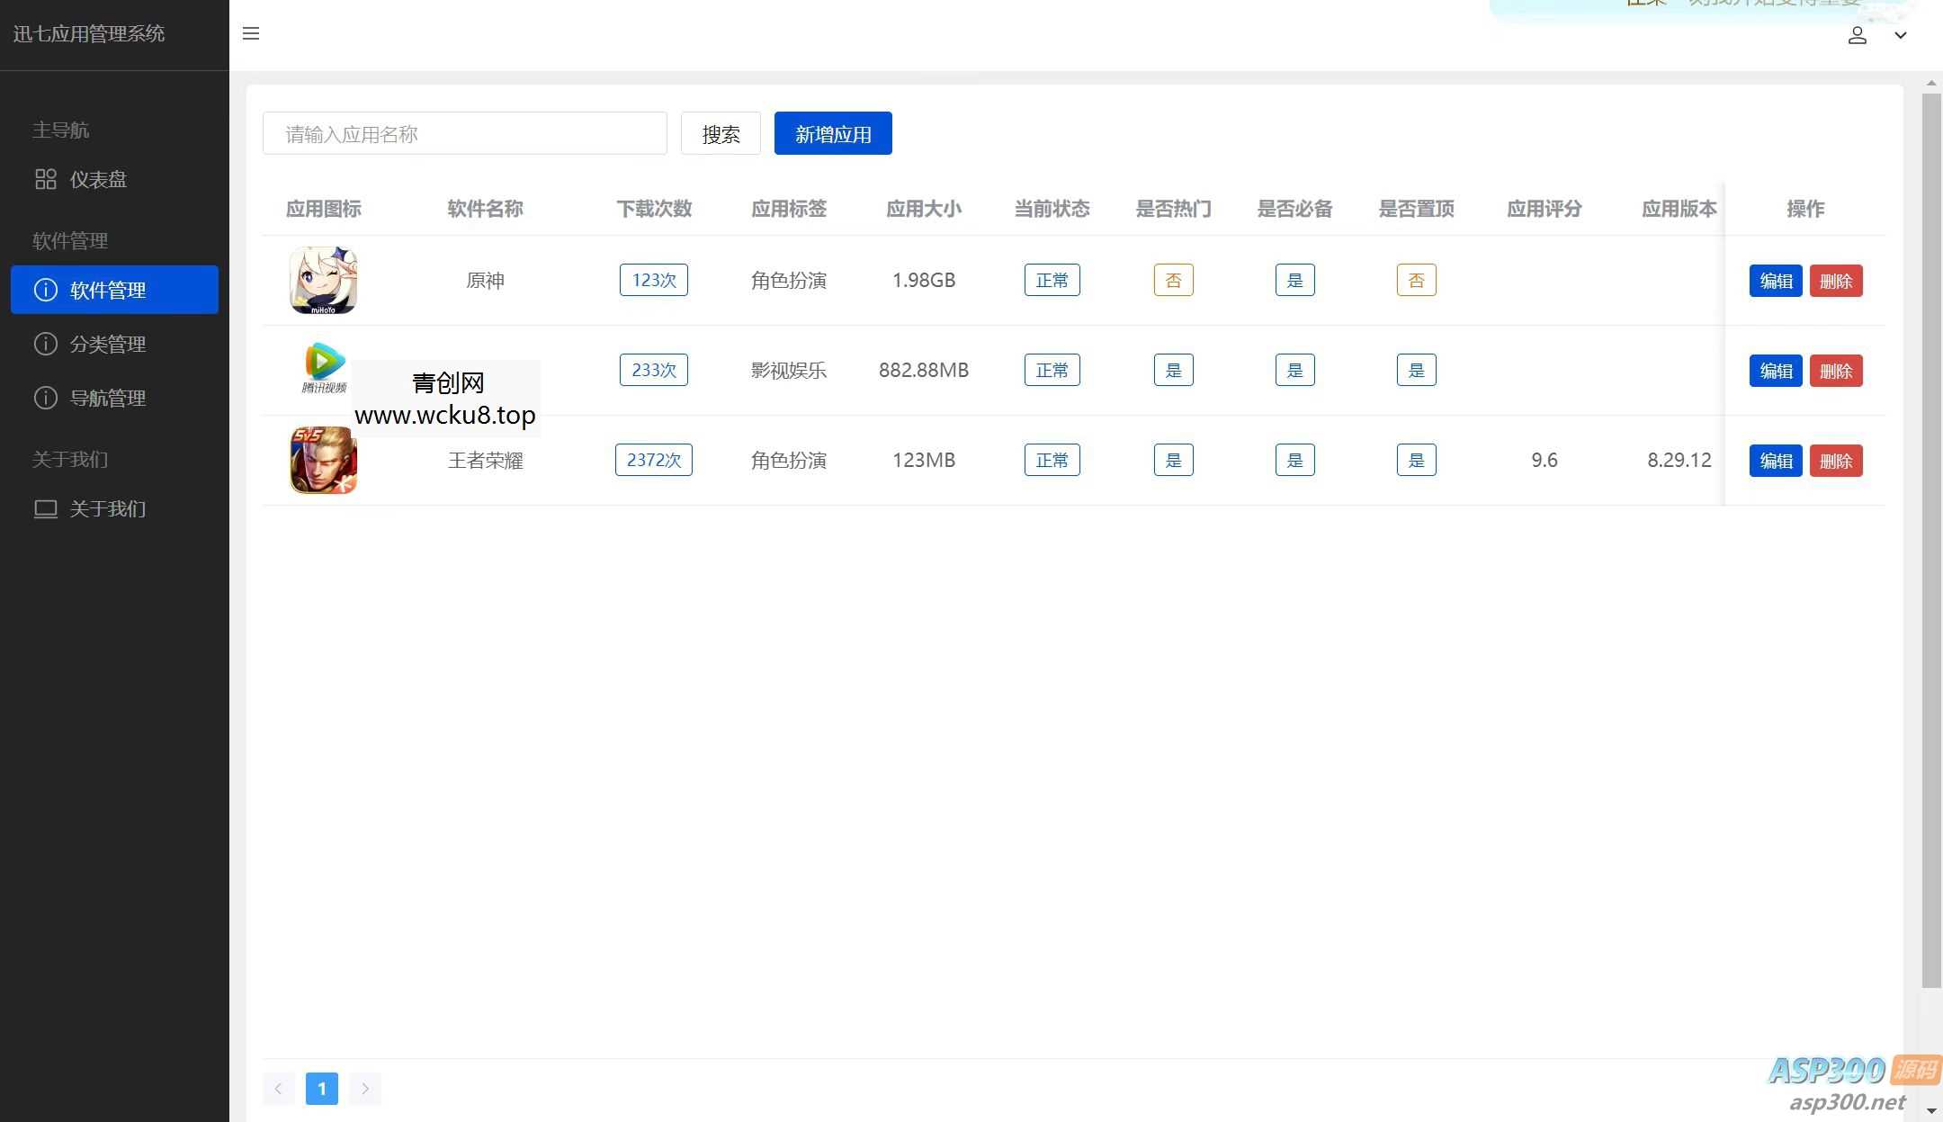
Task: Select the 仪表盘 dashboard icon in sidebar
Action: (x=46, y=179)
